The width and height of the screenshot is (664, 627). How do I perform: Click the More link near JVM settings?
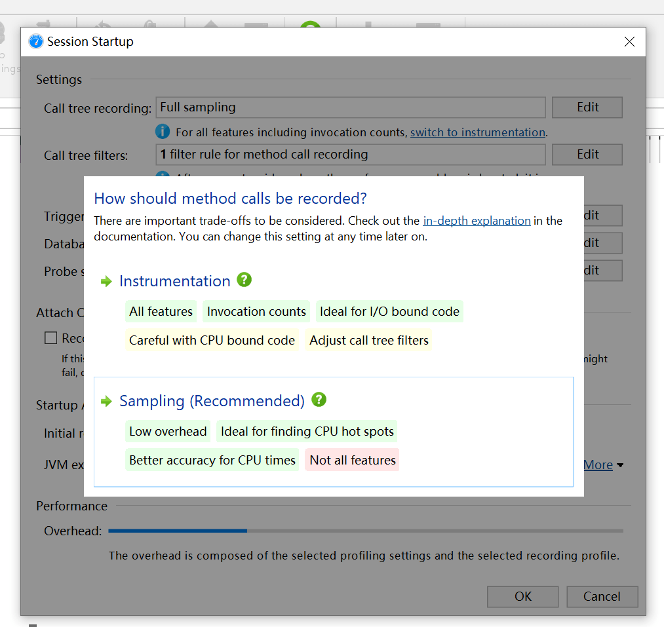[598, 465]
